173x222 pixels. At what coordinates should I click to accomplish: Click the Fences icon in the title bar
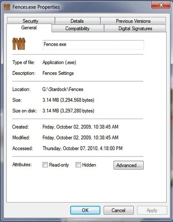[x=7, y=7]
